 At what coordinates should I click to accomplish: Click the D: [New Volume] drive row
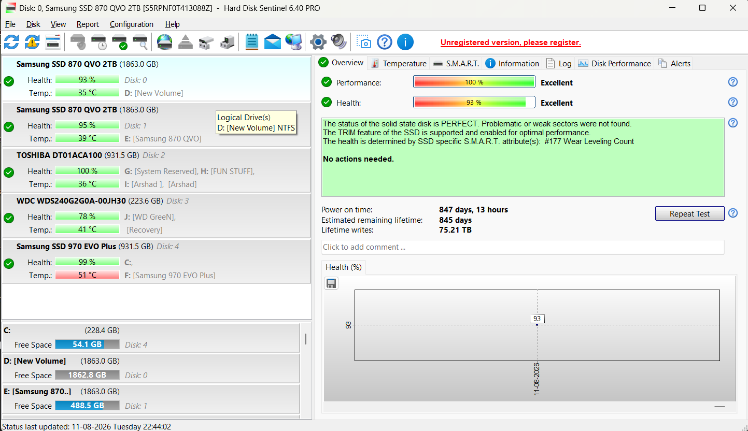coord(151,368)
